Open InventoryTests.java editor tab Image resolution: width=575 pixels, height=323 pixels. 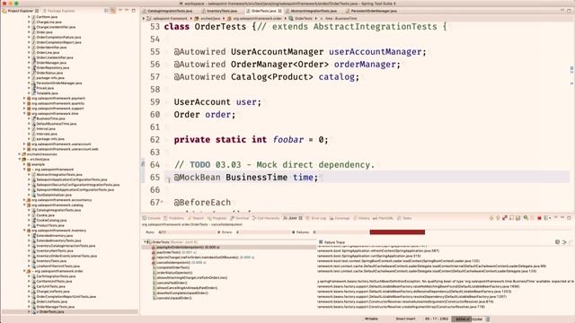click(x=219, y=11)
